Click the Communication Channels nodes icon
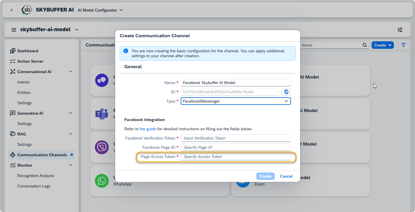This screenshot has width=415, height=212. click(12, 155)
